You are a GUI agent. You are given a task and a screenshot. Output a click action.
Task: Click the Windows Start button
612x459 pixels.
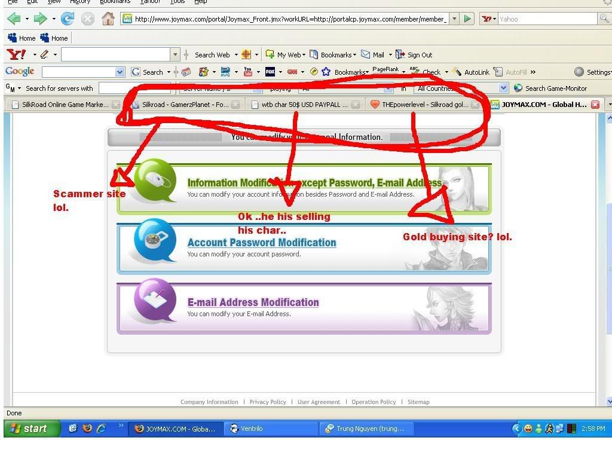pos(32,429)
